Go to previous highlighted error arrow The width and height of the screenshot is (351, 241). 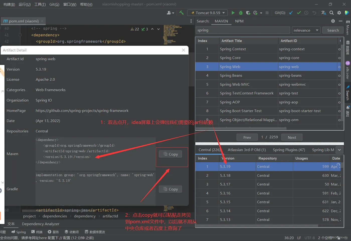[x=152, y=29]
